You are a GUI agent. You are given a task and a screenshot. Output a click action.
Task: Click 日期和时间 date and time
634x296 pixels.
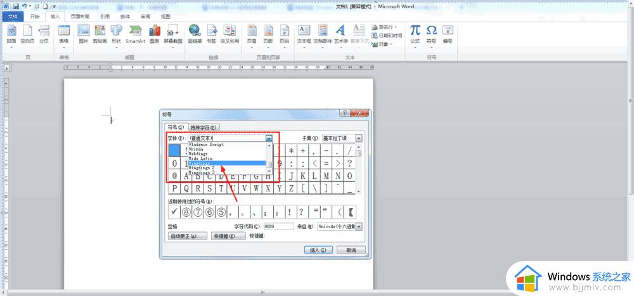[x=387, y=35]
